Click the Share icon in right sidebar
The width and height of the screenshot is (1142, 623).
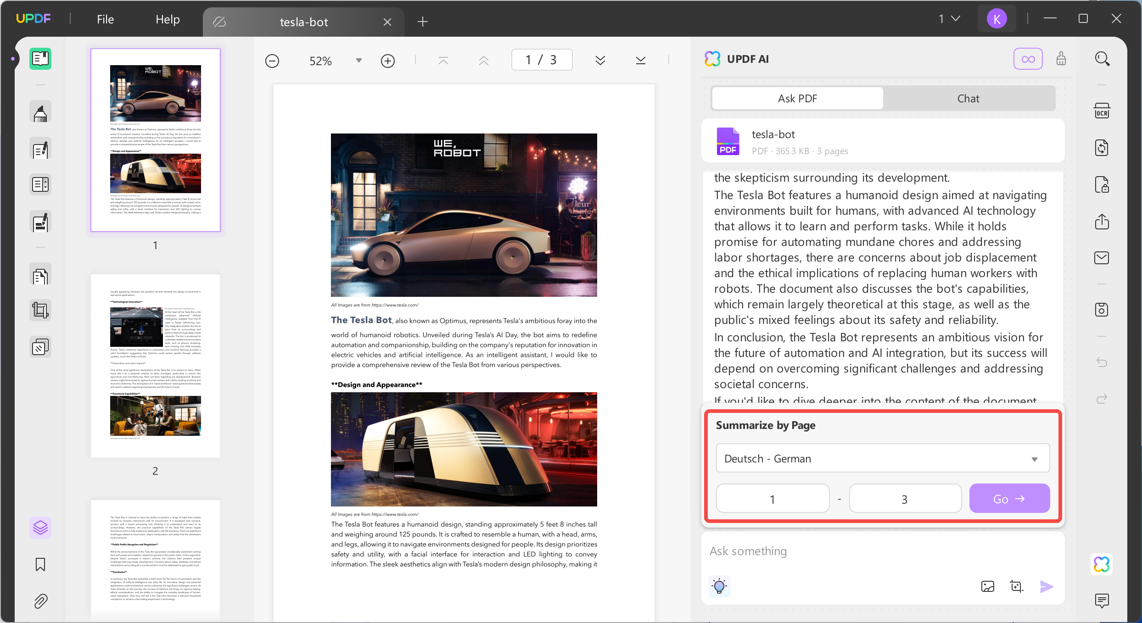click(1102, 222)
